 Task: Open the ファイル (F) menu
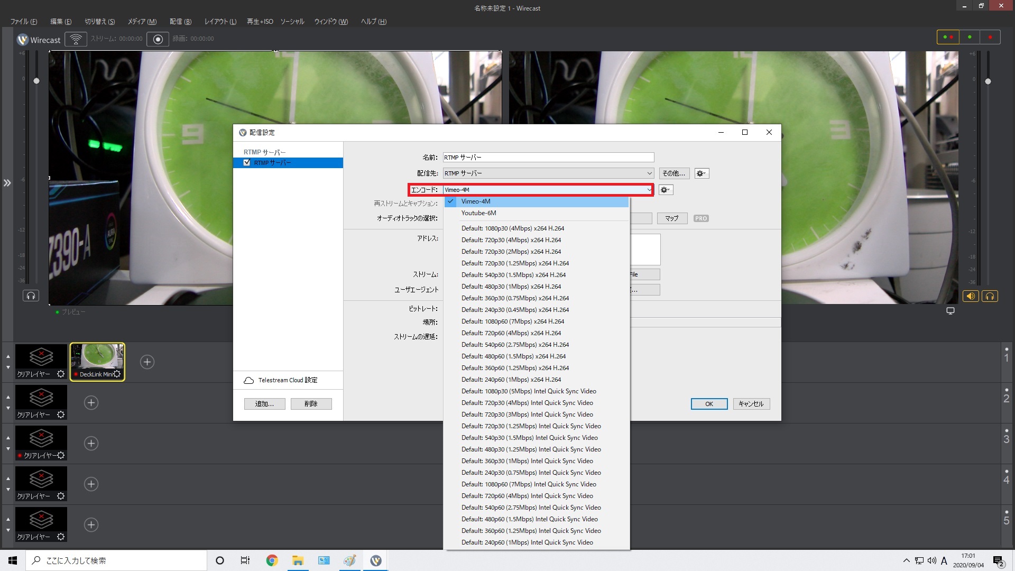pos(24,22)
